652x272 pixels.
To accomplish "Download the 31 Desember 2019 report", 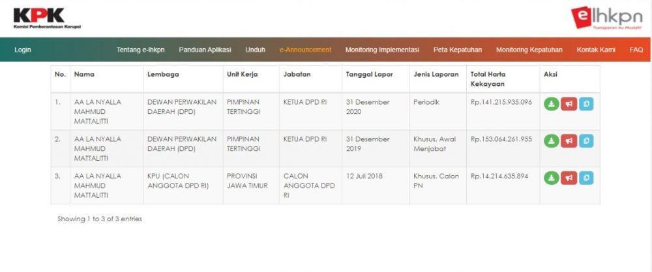I will coord(552,141).
